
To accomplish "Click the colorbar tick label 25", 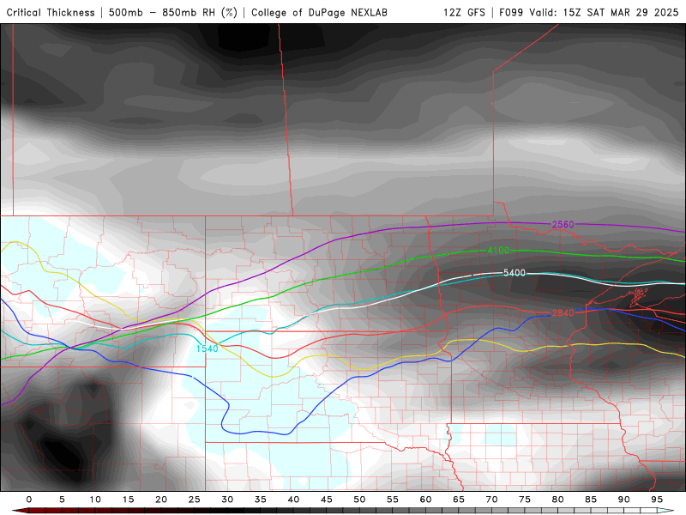I will coord(195,500).
